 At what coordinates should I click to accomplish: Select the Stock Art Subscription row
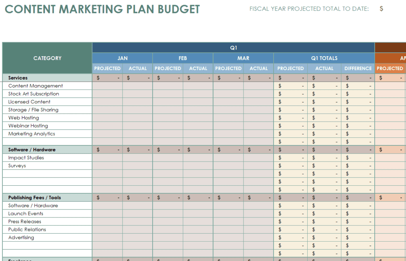point(34,94)
